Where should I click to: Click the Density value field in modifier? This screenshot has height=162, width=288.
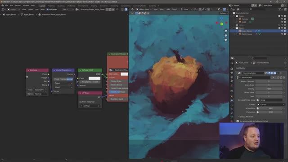[269, 89]
